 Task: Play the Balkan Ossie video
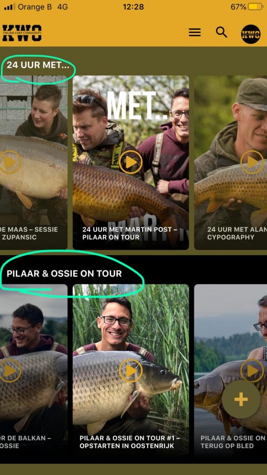coord(10,371)
